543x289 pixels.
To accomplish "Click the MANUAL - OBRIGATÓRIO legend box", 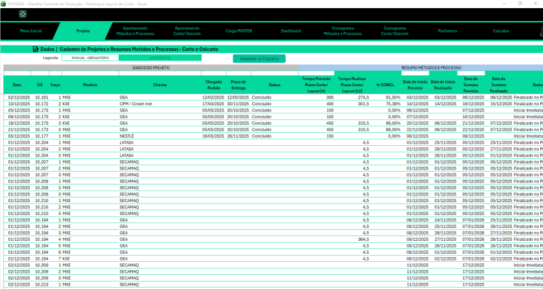I will (90, 58).
